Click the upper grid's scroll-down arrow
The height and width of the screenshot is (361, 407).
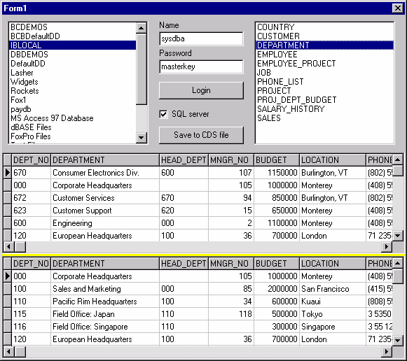pyautogui.click(x=397, y=236)
